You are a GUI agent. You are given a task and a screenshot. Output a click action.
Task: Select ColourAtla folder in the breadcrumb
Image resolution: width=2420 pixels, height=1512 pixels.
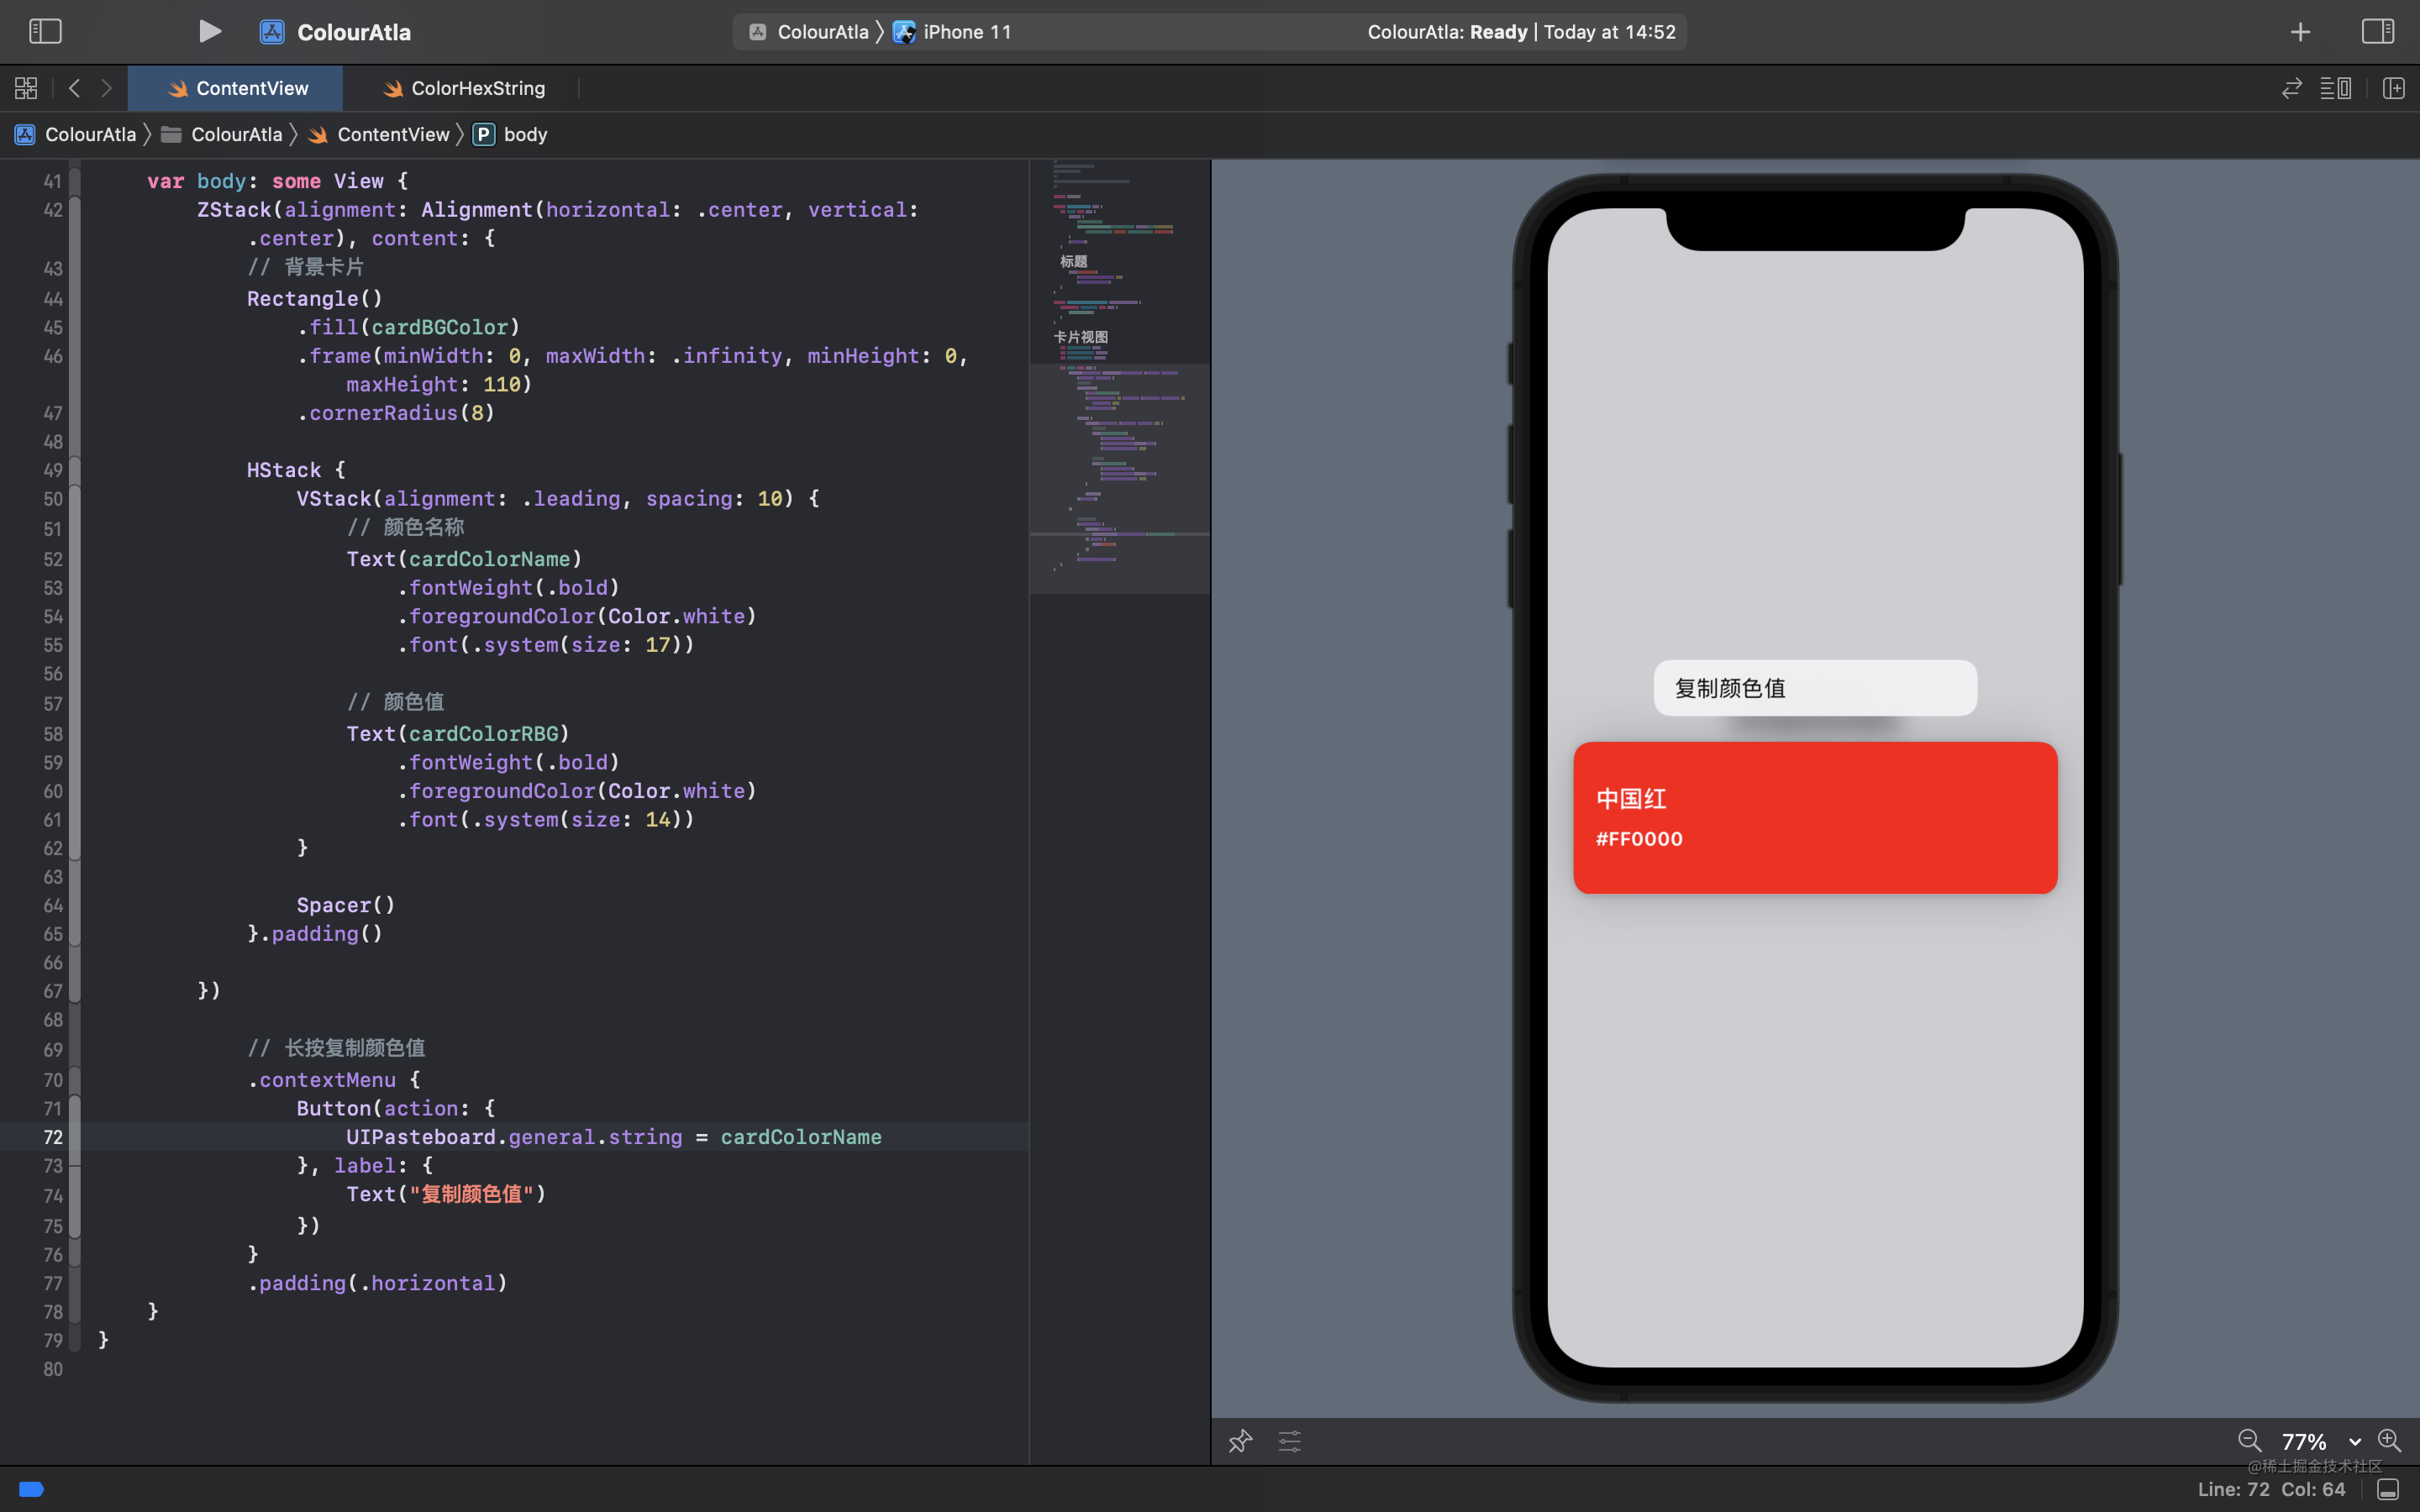[222, 134]
